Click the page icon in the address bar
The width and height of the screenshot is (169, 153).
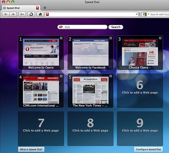point(47,14)
